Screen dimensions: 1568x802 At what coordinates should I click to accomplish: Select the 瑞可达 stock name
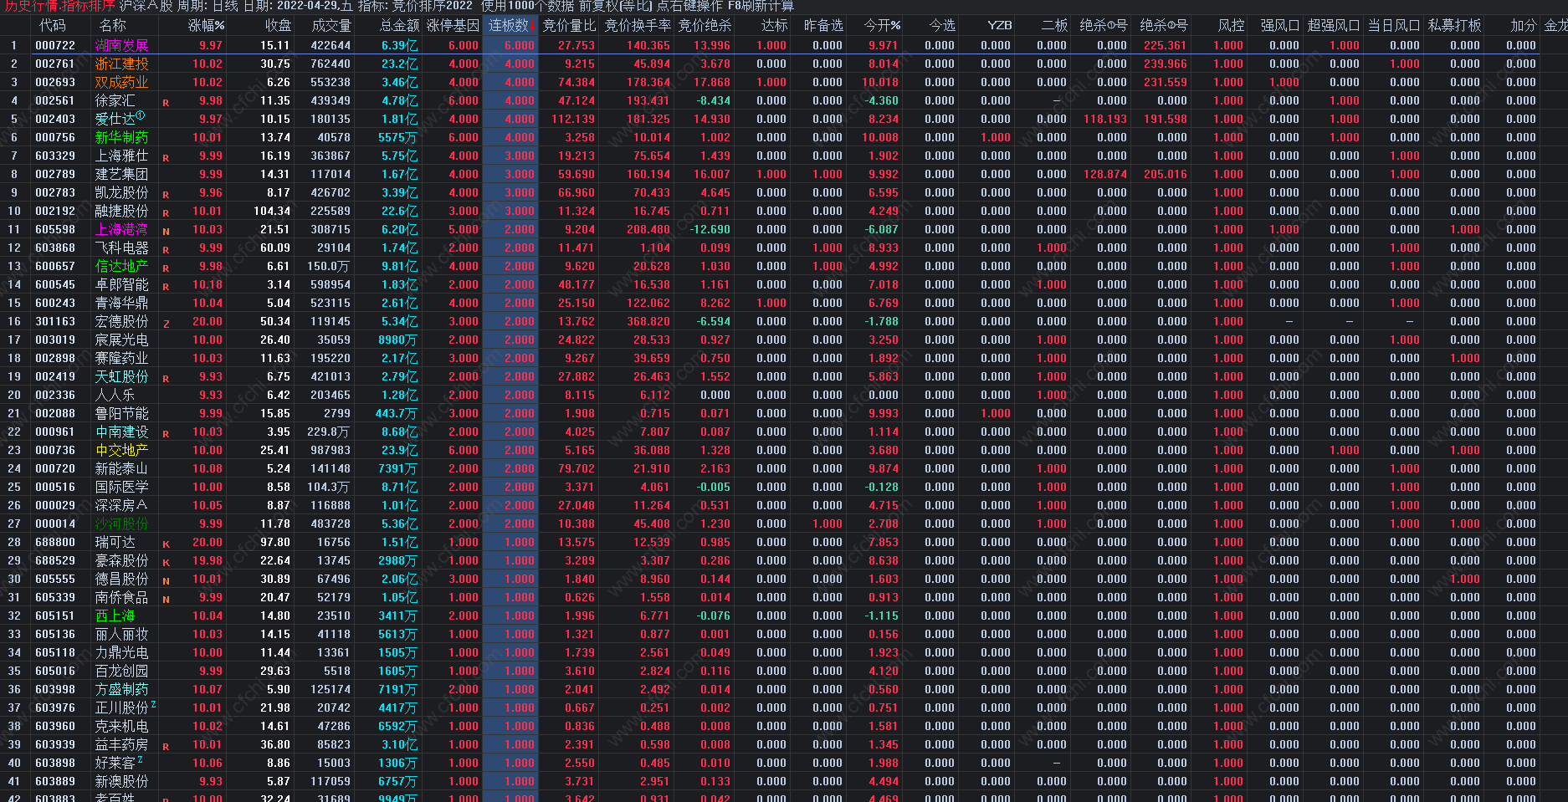click(115, 542)
